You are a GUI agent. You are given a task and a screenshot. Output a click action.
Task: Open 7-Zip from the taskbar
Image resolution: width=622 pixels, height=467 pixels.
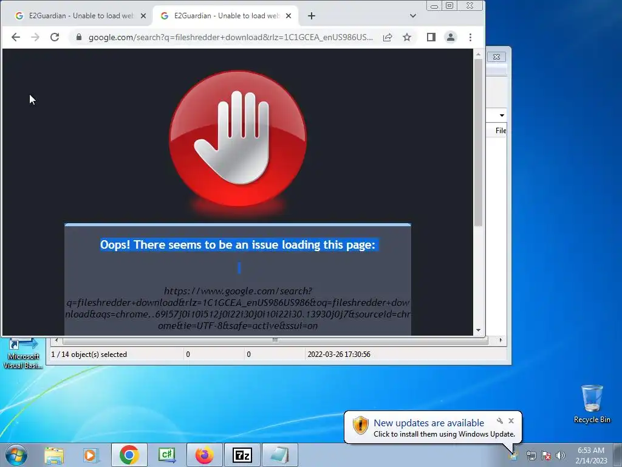tap(242, 455)
